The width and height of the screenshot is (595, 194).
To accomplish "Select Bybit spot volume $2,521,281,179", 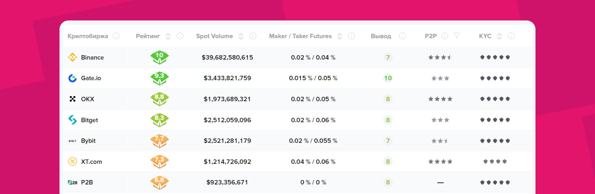I will pyautogui.click(x=227, y=141).
